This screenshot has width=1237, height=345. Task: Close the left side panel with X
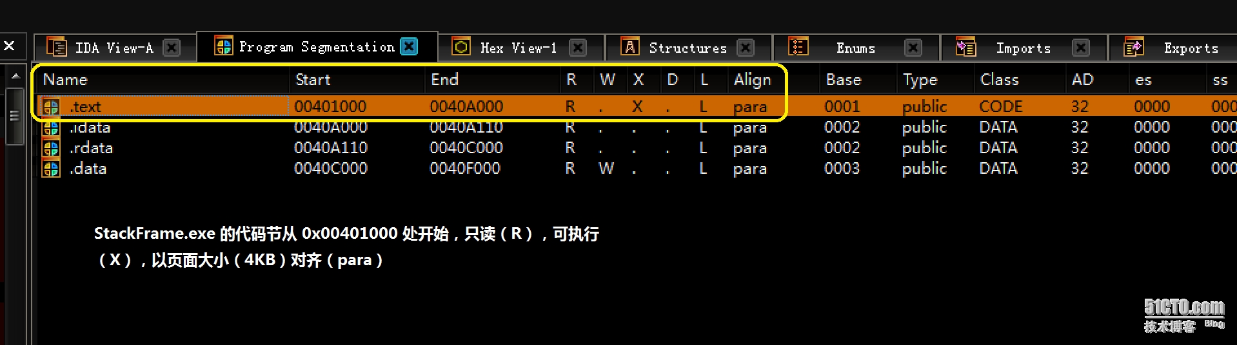[x=9, y=46]
